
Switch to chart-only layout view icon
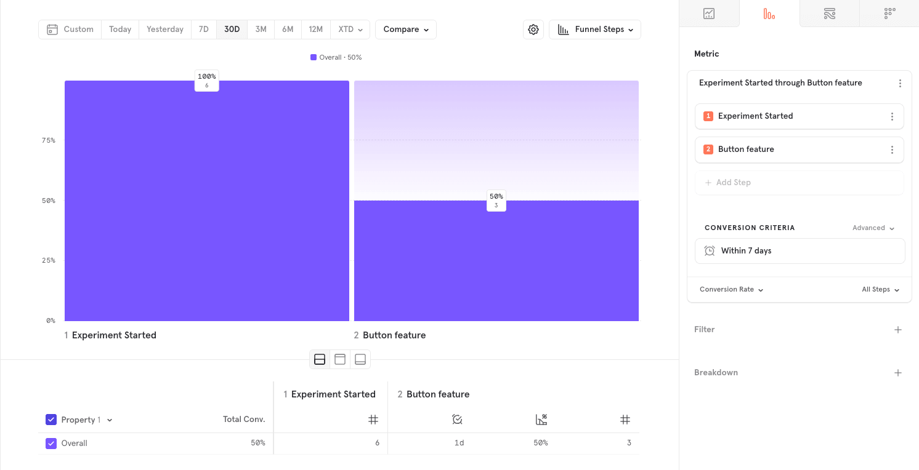(340, 359)
